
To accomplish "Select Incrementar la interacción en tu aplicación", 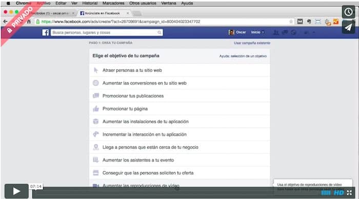I will point(180,135).
